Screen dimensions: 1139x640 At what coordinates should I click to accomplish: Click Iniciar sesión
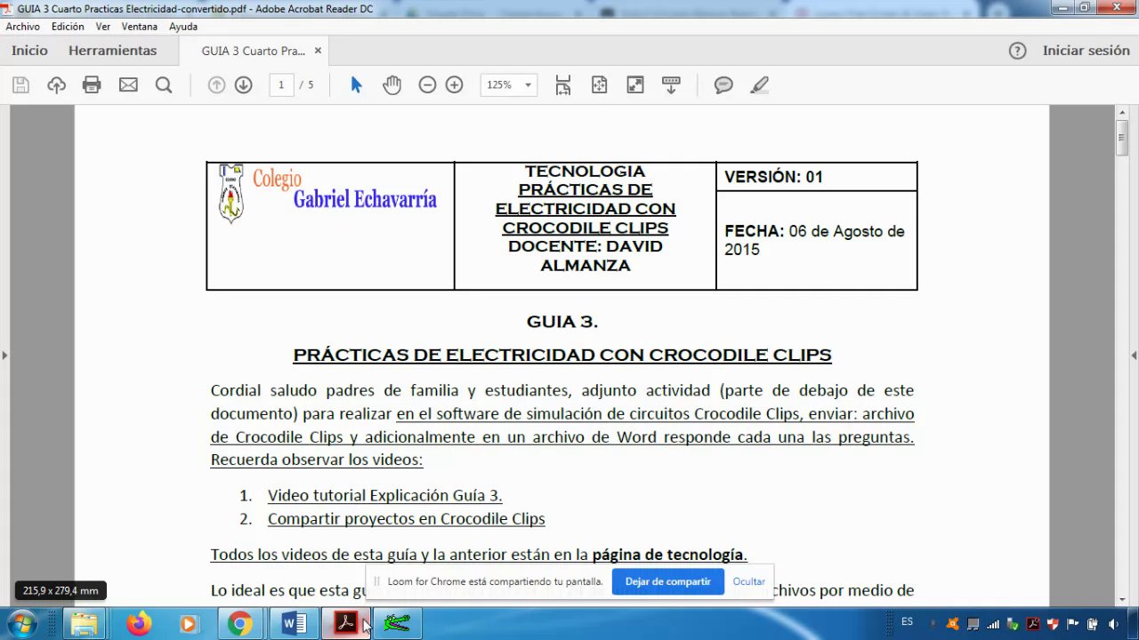[x=1086, y=51]
